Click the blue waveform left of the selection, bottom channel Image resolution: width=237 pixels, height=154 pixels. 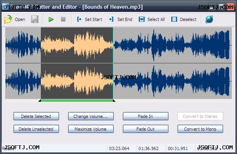pos(23,81)
